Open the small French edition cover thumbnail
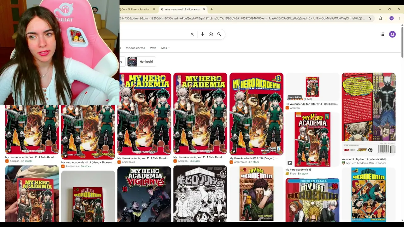Screen dimensions: 404x227 coord(312,87)
